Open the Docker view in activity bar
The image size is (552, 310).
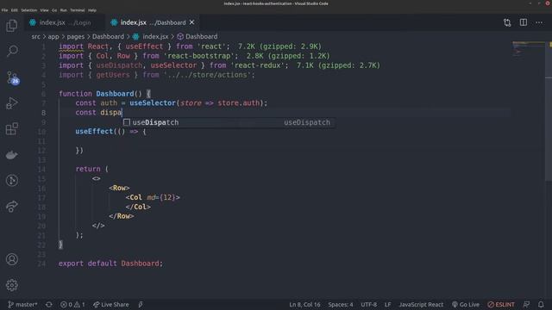(x=11, y=155)
